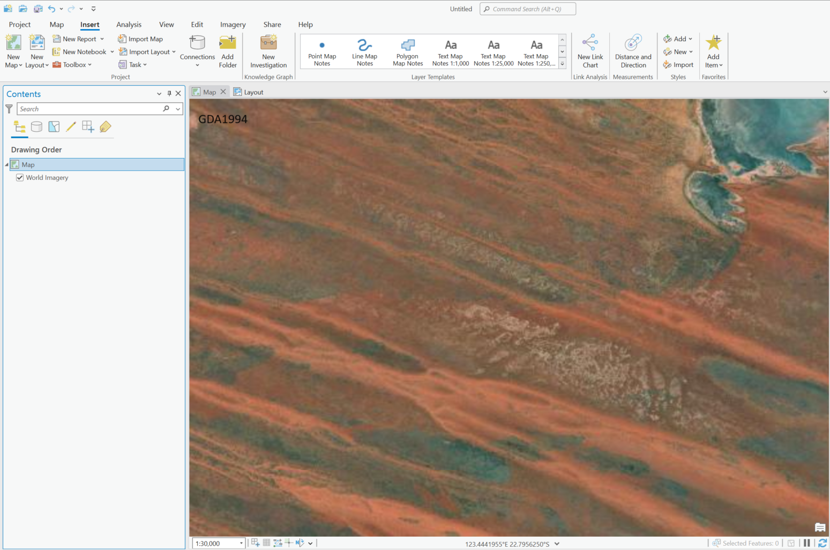The image size is (830, 550).
Task: Toggle World Imagery layer visibility
Action: pos(20,177)
